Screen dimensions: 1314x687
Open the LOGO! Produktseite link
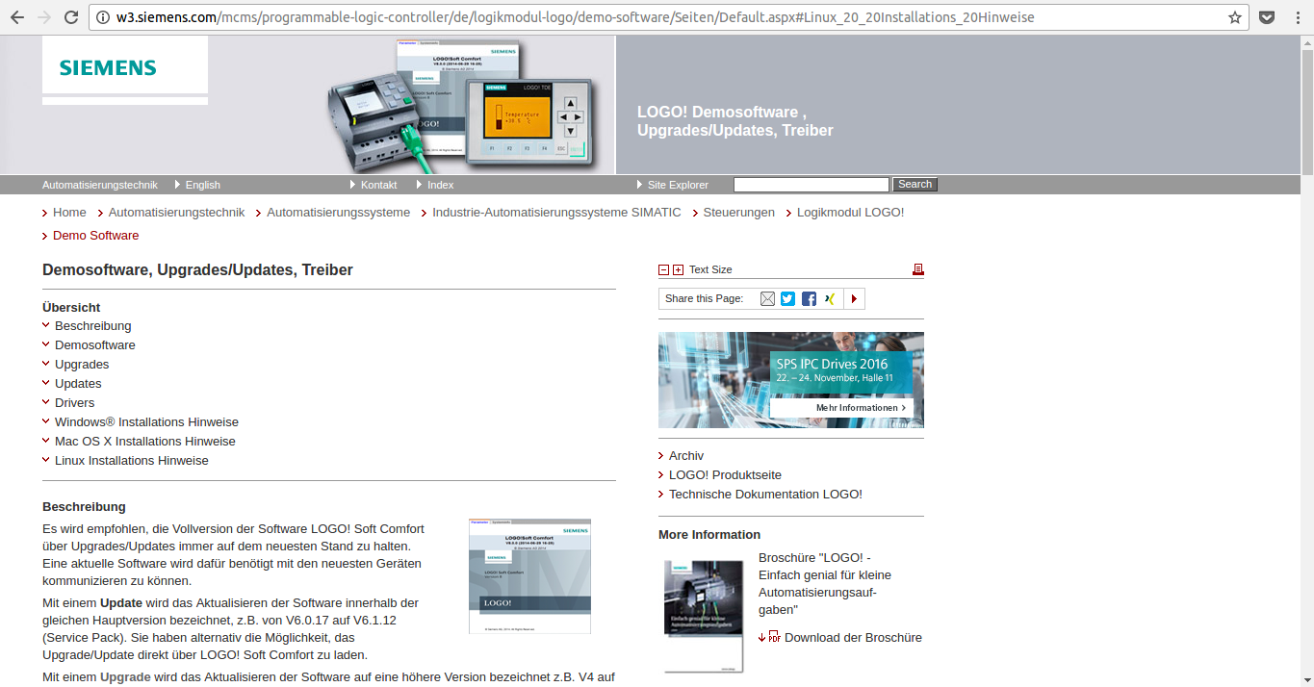tap(724, 474)
